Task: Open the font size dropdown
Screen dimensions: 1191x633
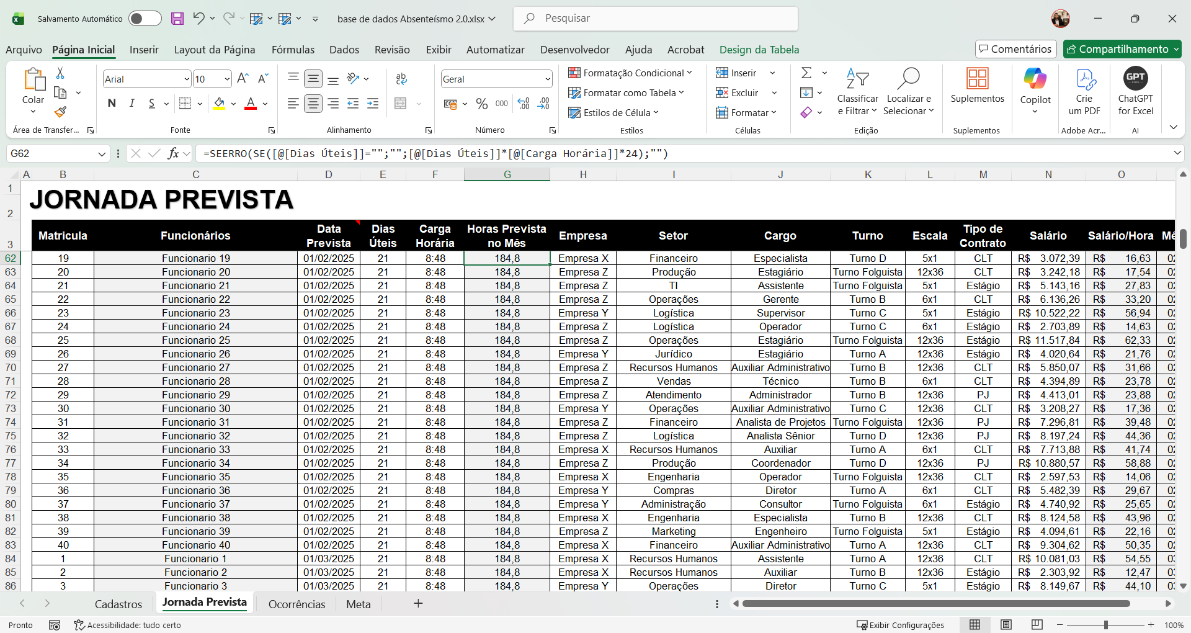Action: [x=227, y=79]
